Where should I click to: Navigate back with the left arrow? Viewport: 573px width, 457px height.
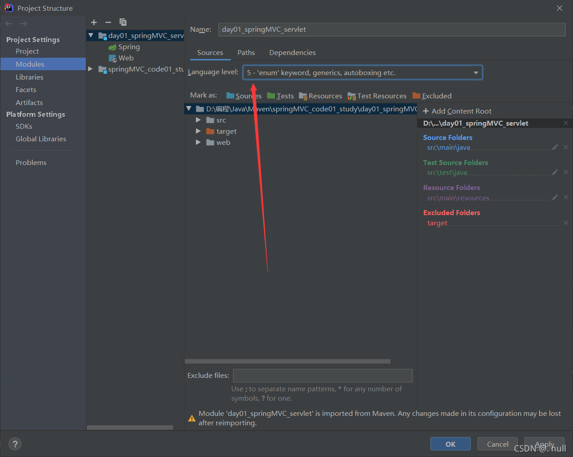coord(8,23)
